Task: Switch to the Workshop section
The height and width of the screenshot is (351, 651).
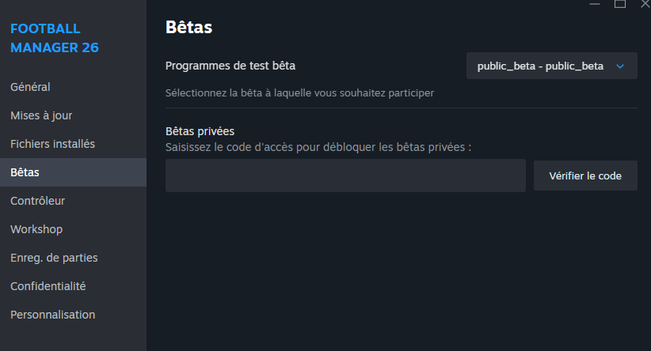Action: pos(36,229)
